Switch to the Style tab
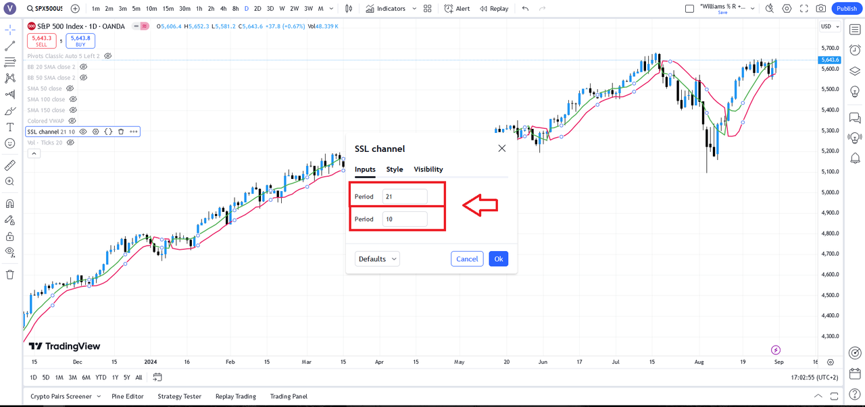 point(395,169)
